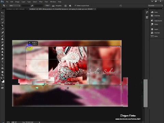The image size is (164, 123).
Task: Select the Dodge tool
Action: tap(2, 55)
